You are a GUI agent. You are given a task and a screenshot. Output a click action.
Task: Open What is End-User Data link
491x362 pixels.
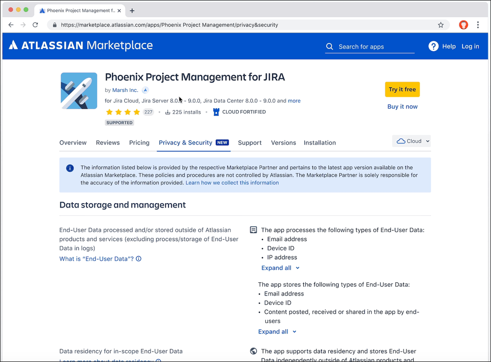pos(96,259)
